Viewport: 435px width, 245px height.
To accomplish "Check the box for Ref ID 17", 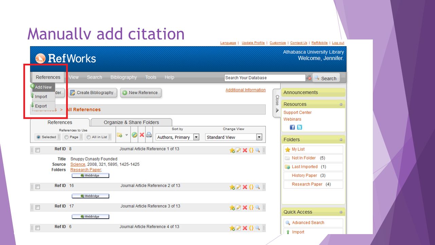I will [x=38, y=207].
